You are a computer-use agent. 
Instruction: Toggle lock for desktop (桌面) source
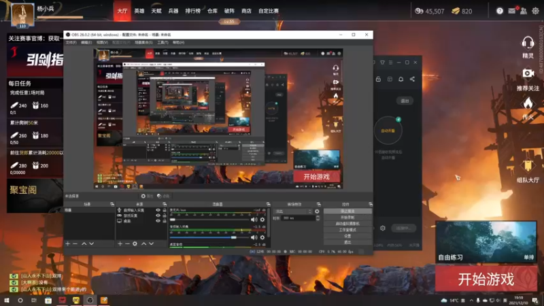pyautogui.click(x=165, y=220)
